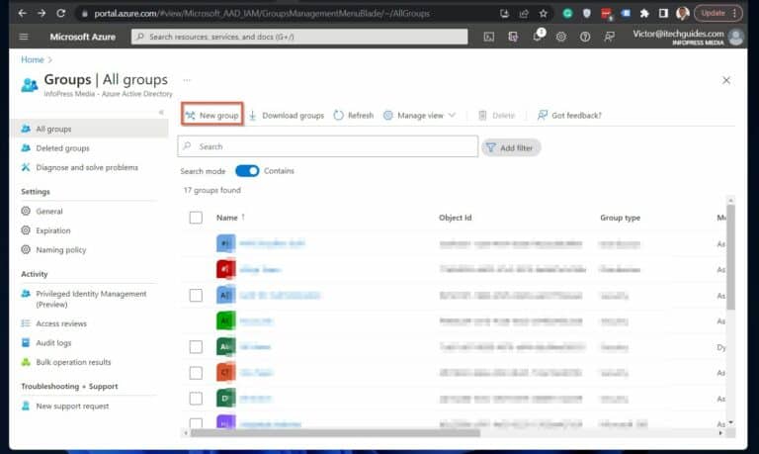759x454 pixels.
Task: Open New support request
Action: point(72,407)
